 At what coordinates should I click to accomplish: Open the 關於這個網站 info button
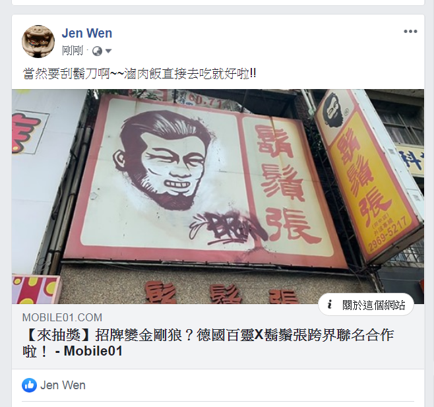point(366,305)
